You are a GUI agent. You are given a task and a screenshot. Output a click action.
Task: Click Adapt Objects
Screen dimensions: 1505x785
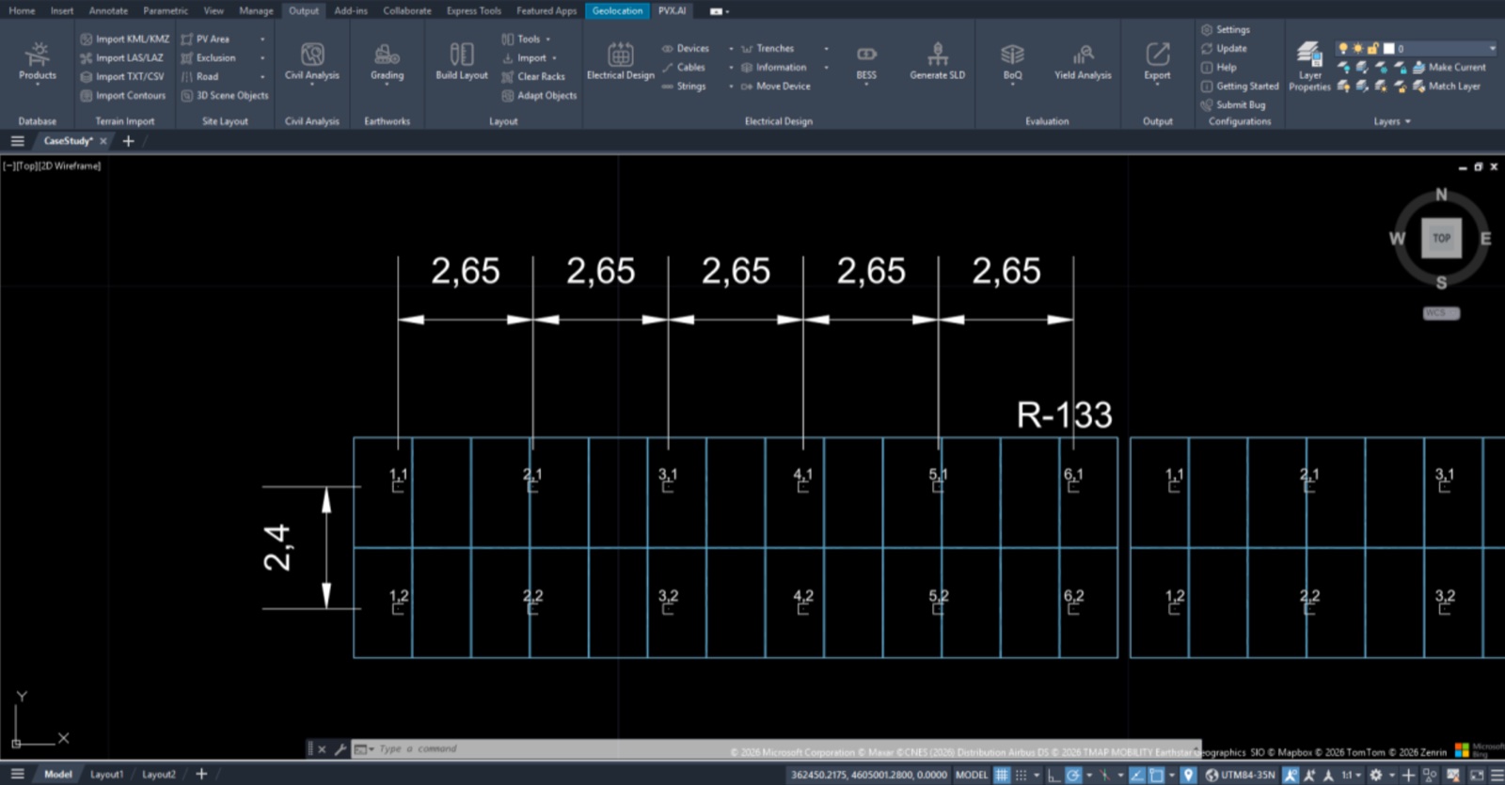539,95
